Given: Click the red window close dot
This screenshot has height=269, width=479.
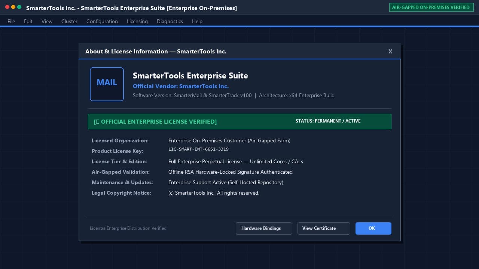Looking at the screenshot, I should 7,7.
